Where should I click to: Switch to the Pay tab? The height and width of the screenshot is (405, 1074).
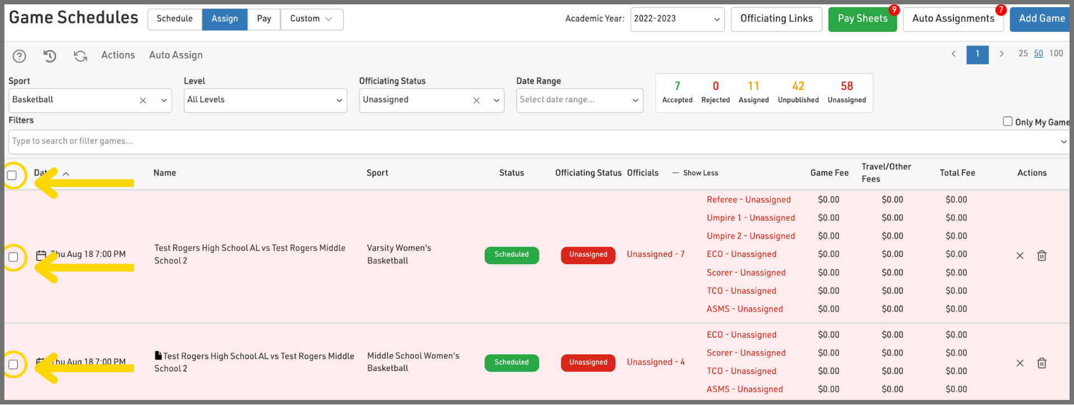click(264, 19)
